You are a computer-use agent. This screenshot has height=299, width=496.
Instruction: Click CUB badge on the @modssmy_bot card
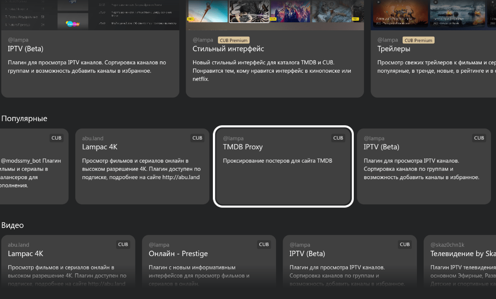(56, 138)
